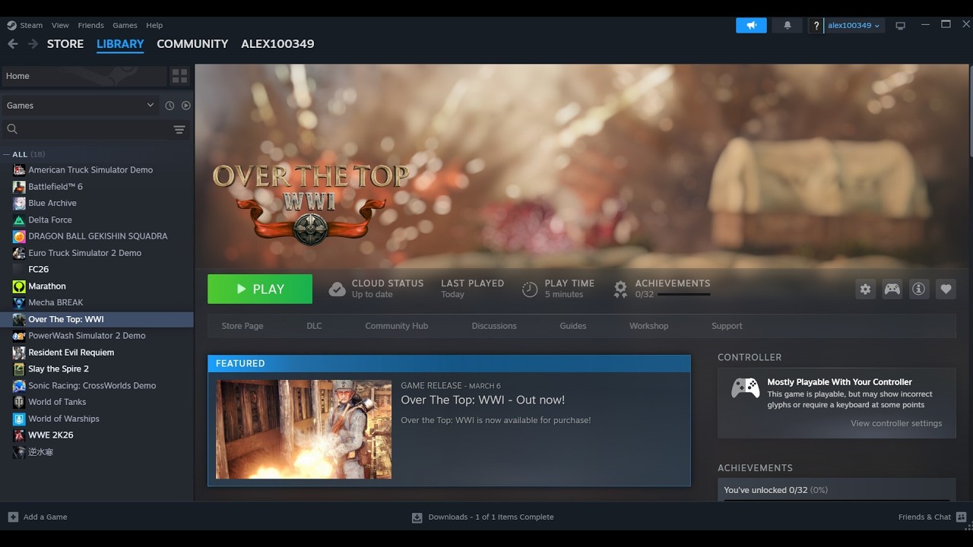Screen dimensions: 973x547
Task: Open the Community Hub link
Action: click(397, 326)
